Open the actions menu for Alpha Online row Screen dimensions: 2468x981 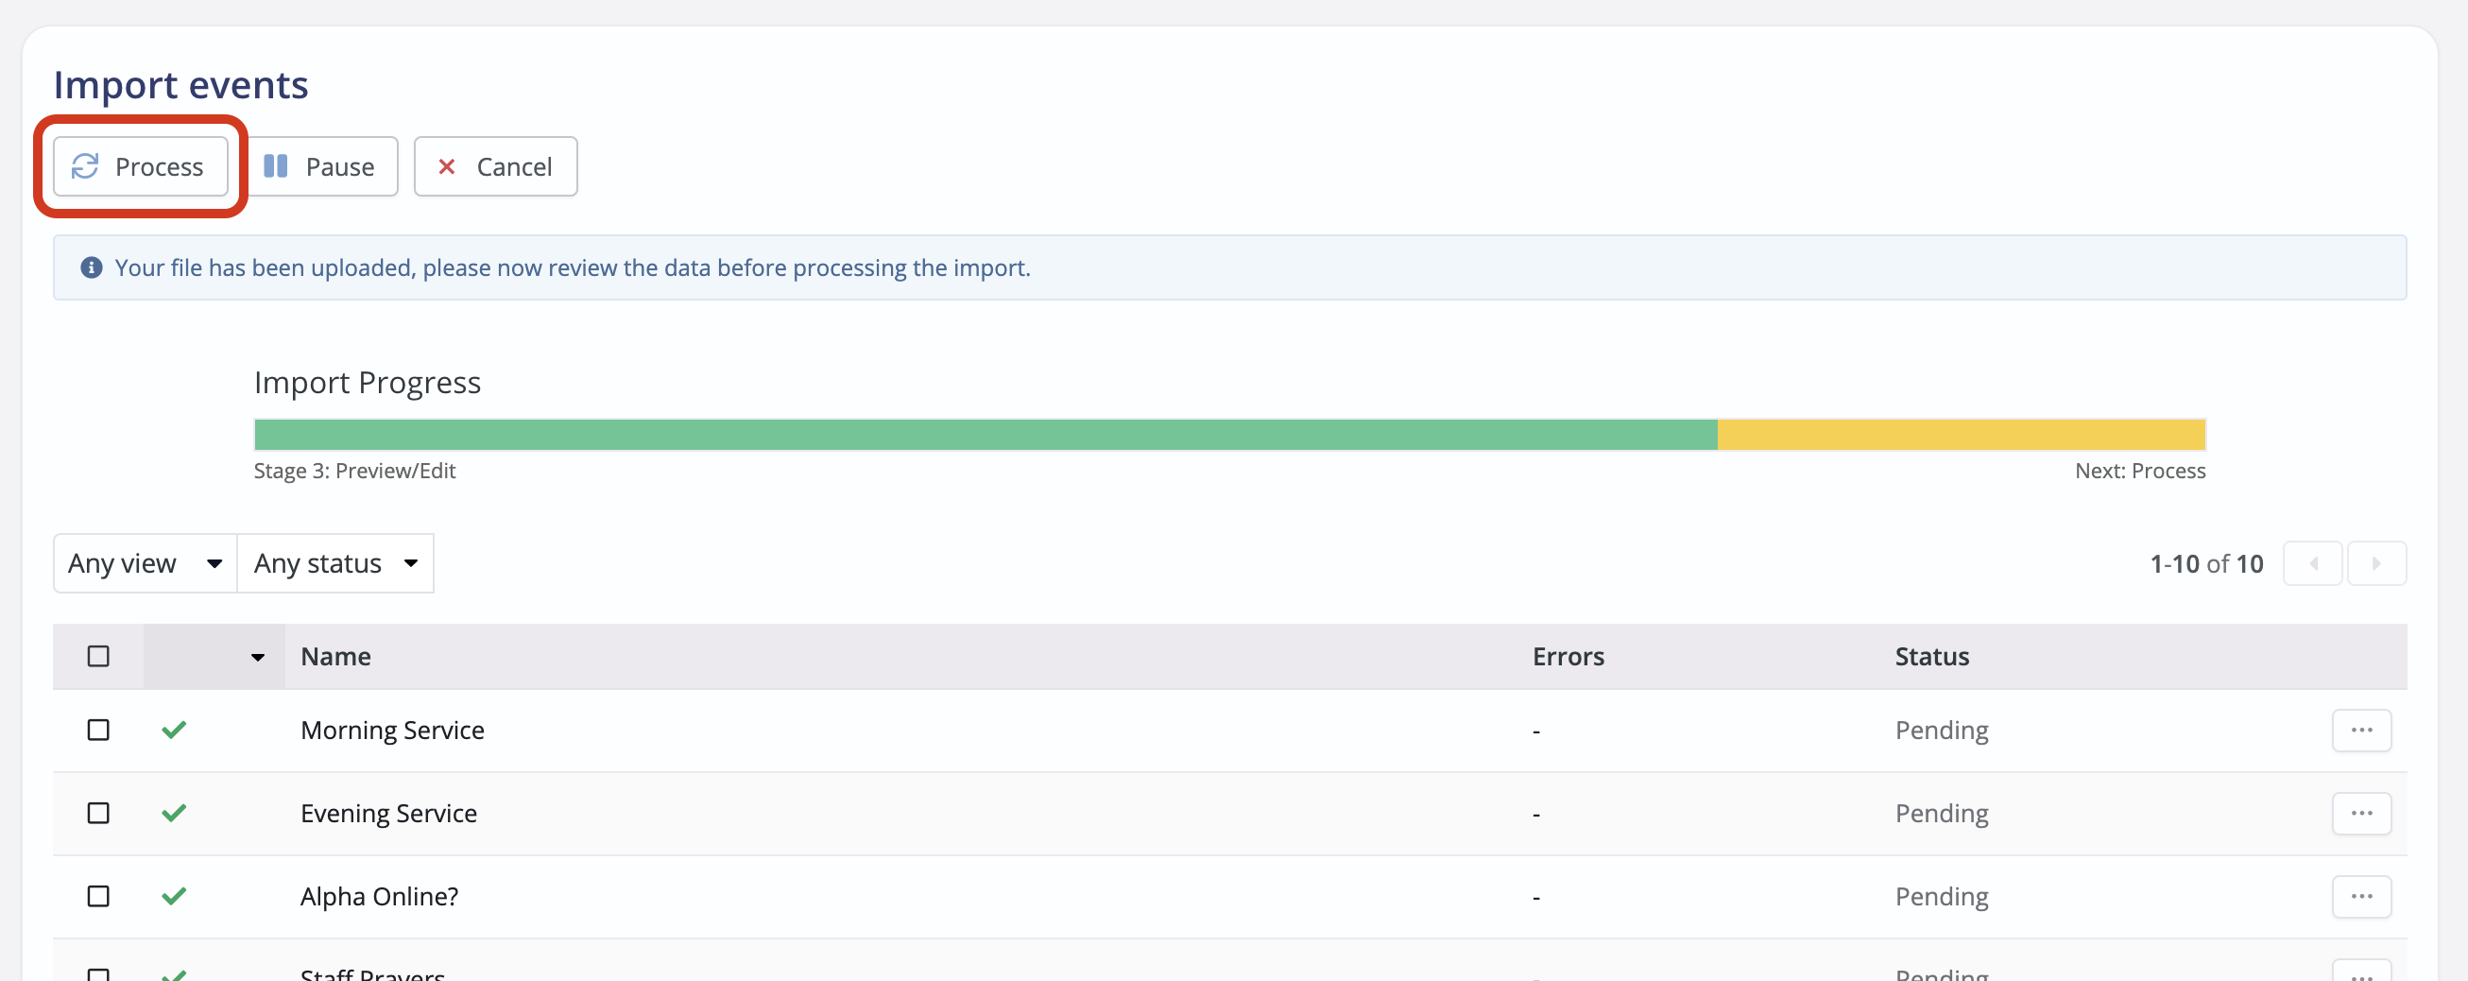tap(2361, 896)
